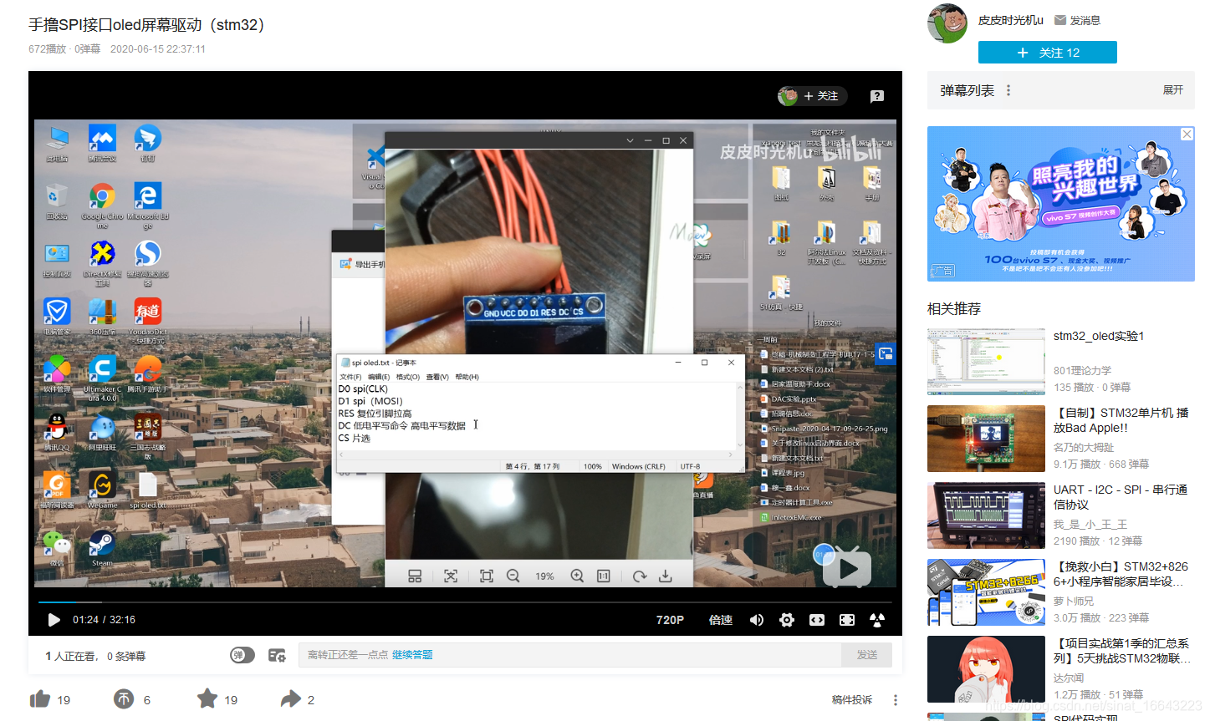The image size is (1210, 721).
Task: Close the vivo S7 advertisement banner
Action: point(1187,135)
